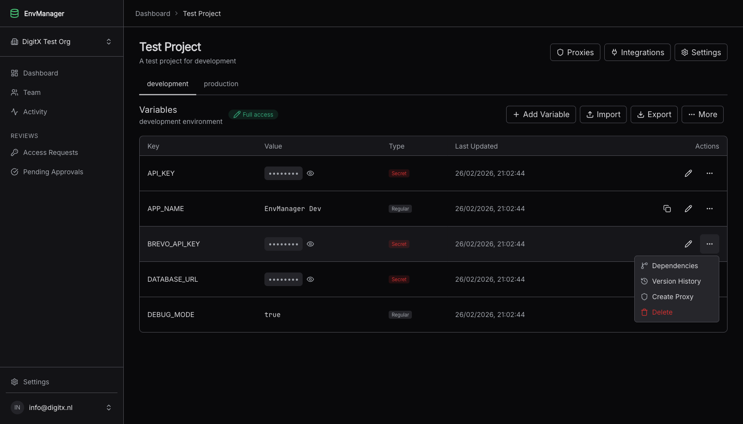Edit the API_KEY variable with pencil icon
Image resolution: width=743 pixels, height=424 pixels.
click(x=688, y=173)
